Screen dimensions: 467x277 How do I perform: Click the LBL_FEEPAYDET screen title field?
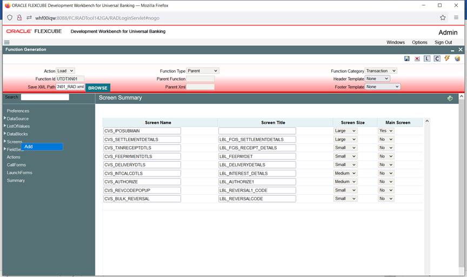(257, 156)
